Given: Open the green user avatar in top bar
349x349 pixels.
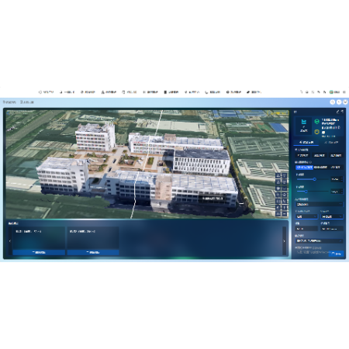Looking at the screenshot, I should tap(331, 92).
